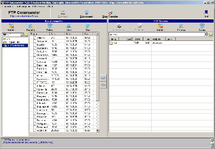Click the download left-arrow button between panes

[103, 85]
